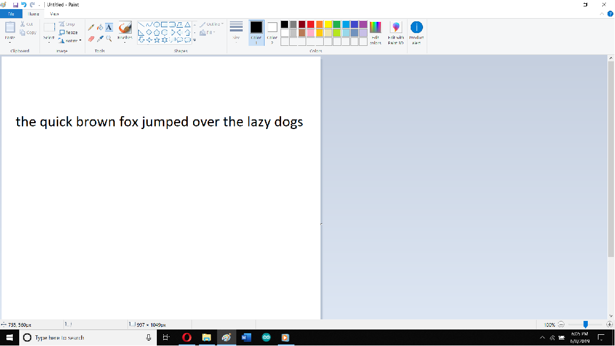Viewport: 615px width, 346px height.
Task: Open the Rotate dropdown
Action: (x=70, y=41)
